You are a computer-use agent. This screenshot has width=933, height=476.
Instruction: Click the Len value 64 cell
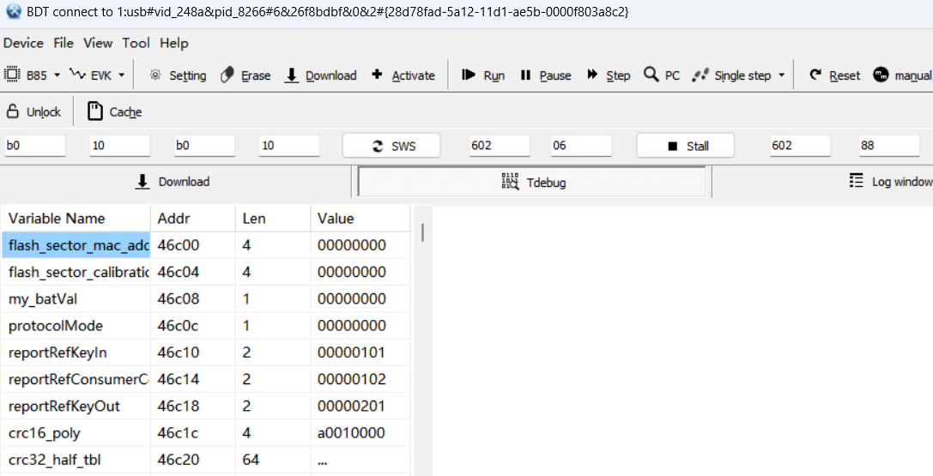point(273,460)
